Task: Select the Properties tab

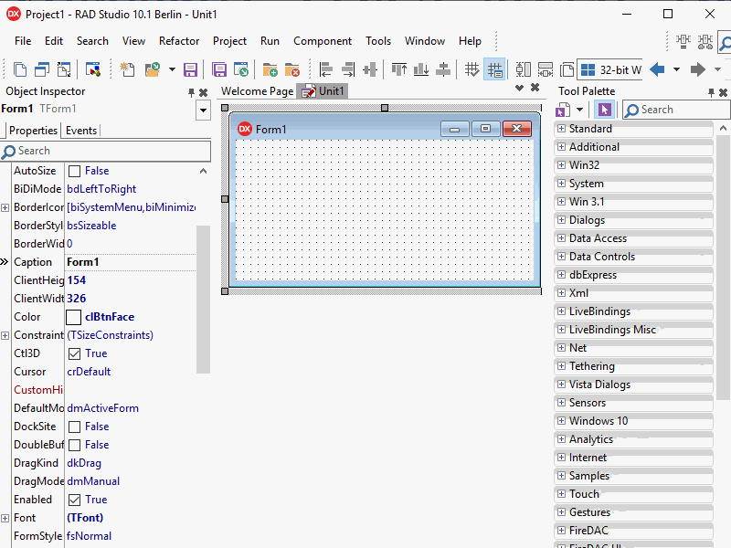Action: point(33,131)
